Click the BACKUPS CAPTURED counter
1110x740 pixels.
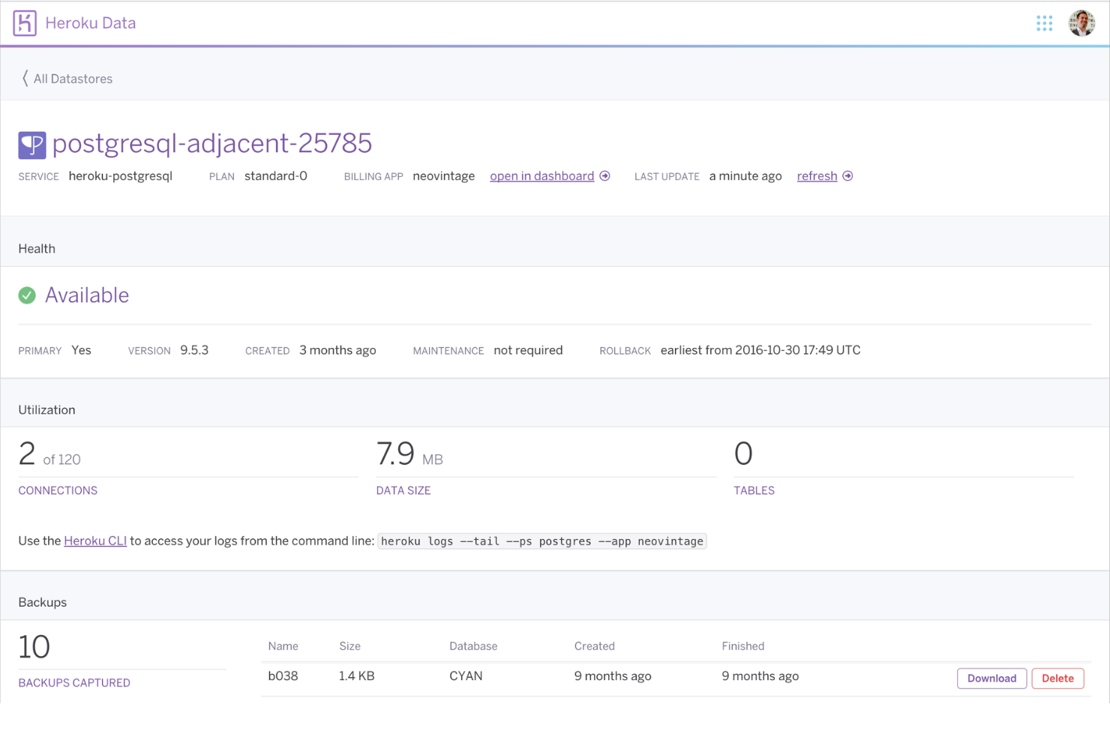tap(74, 682)
